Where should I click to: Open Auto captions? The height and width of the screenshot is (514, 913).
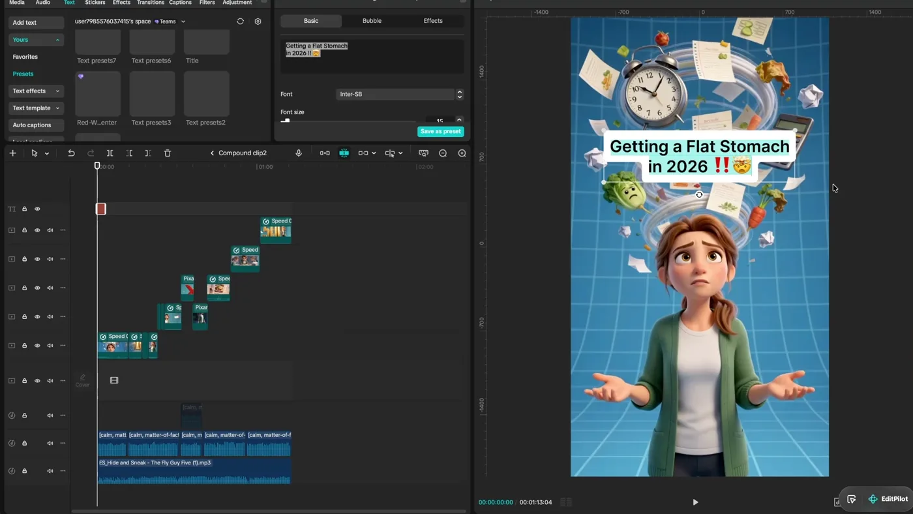pyautogui.click(x=36, y=125)
